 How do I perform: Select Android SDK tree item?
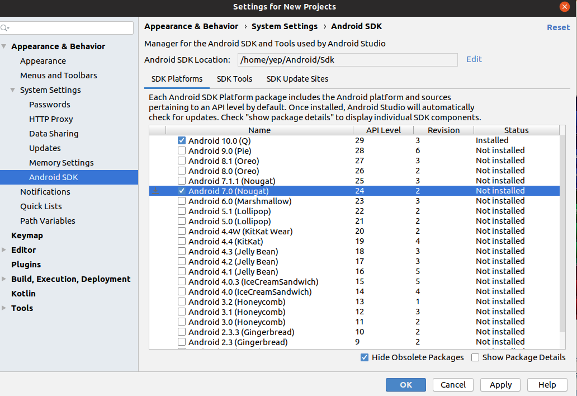pyautogui.click(x=69, y=177)
